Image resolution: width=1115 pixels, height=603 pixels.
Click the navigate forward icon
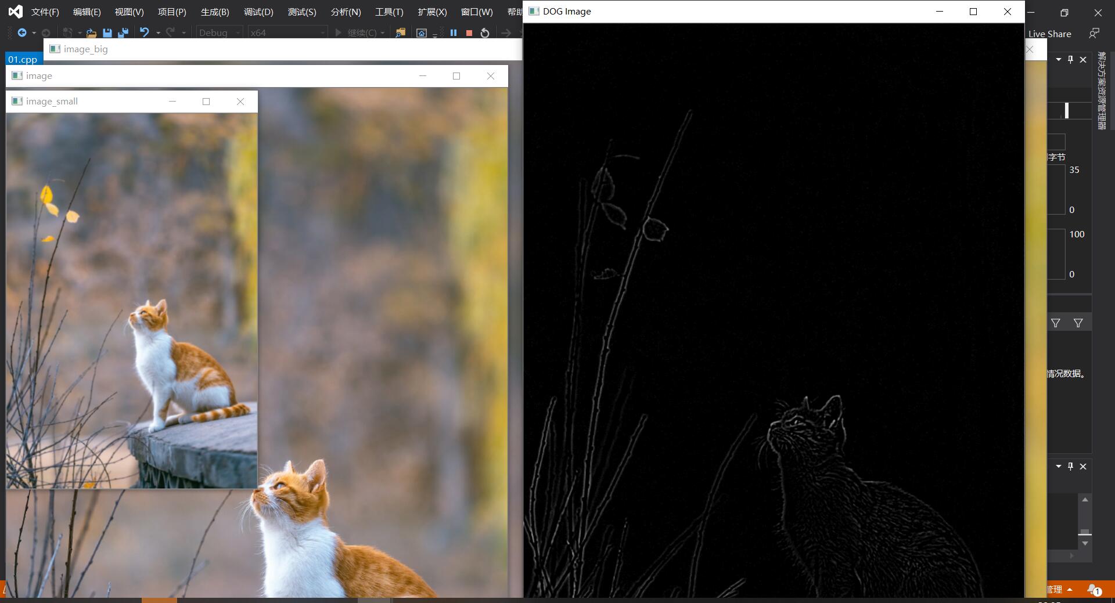point(46,33)
